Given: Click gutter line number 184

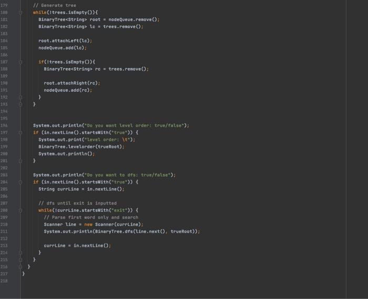Looking at the screenshot, I should (4, 41).
